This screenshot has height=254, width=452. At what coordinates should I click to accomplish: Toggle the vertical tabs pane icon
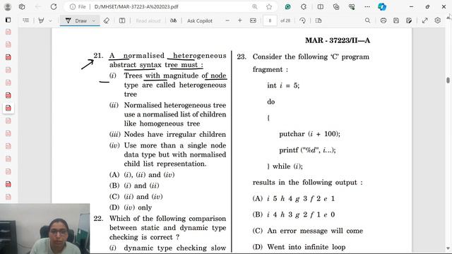8,20
